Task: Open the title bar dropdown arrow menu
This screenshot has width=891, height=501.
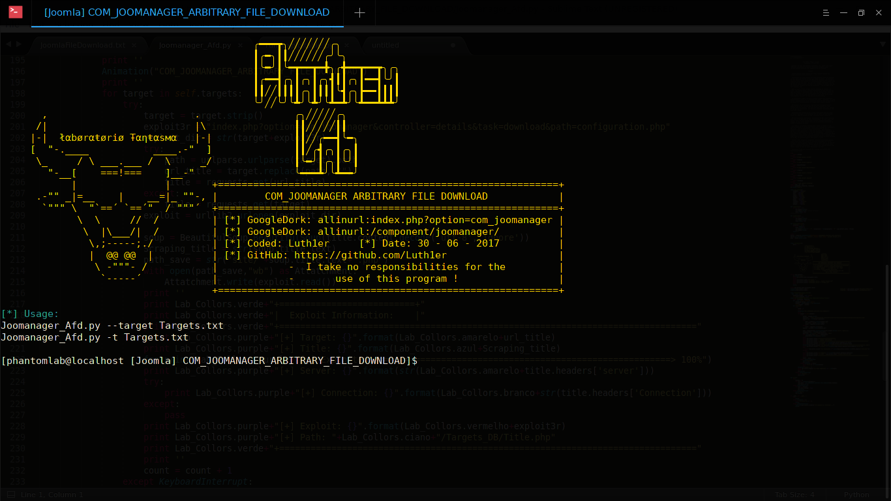Action: (826, 12)
